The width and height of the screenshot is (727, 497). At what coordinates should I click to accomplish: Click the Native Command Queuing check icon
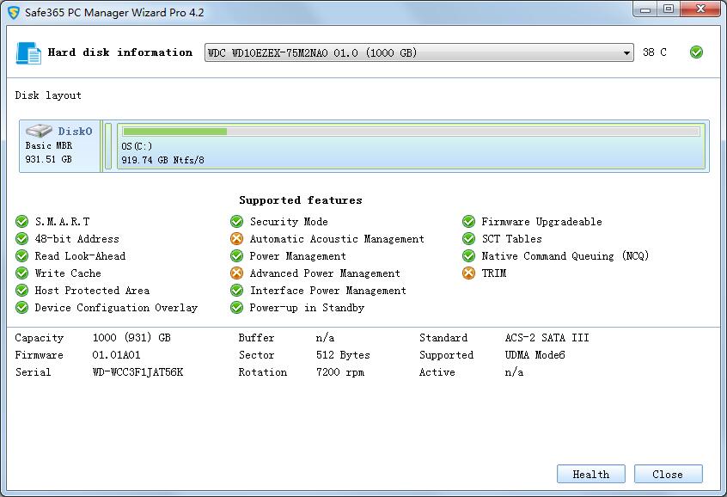[468, 256]
